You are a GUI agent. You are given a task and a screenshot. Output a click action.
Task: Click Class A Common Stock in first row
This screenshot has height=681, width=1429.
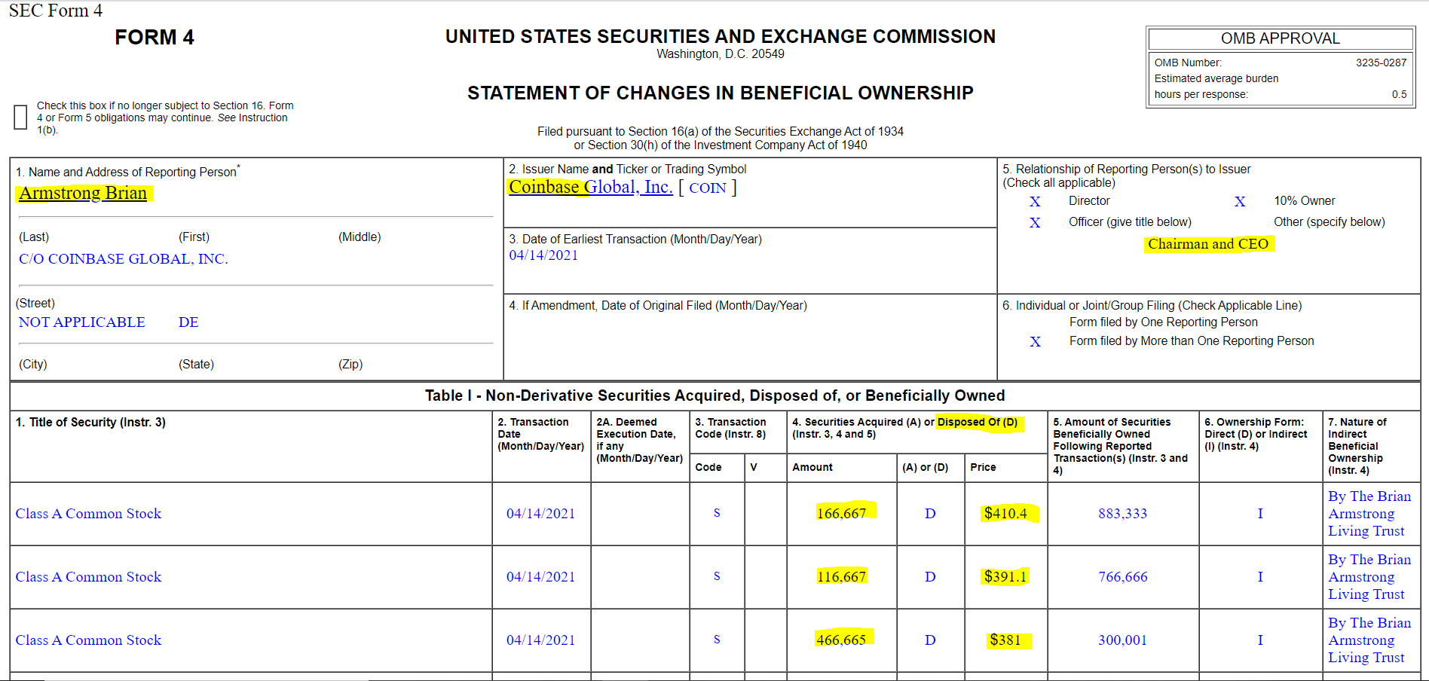pos(88,513)
